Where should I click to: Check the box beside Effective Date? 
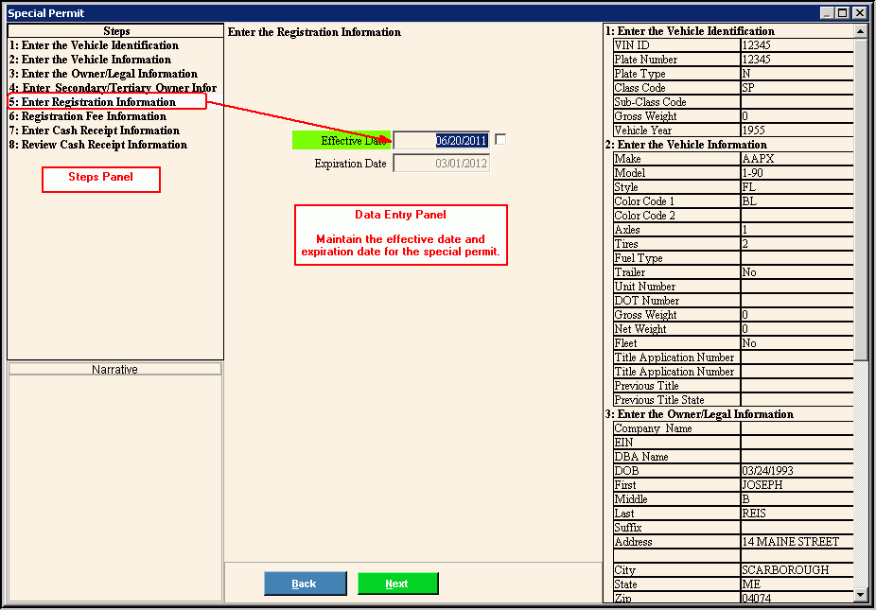pyautogui.click(x=500, y=139)
